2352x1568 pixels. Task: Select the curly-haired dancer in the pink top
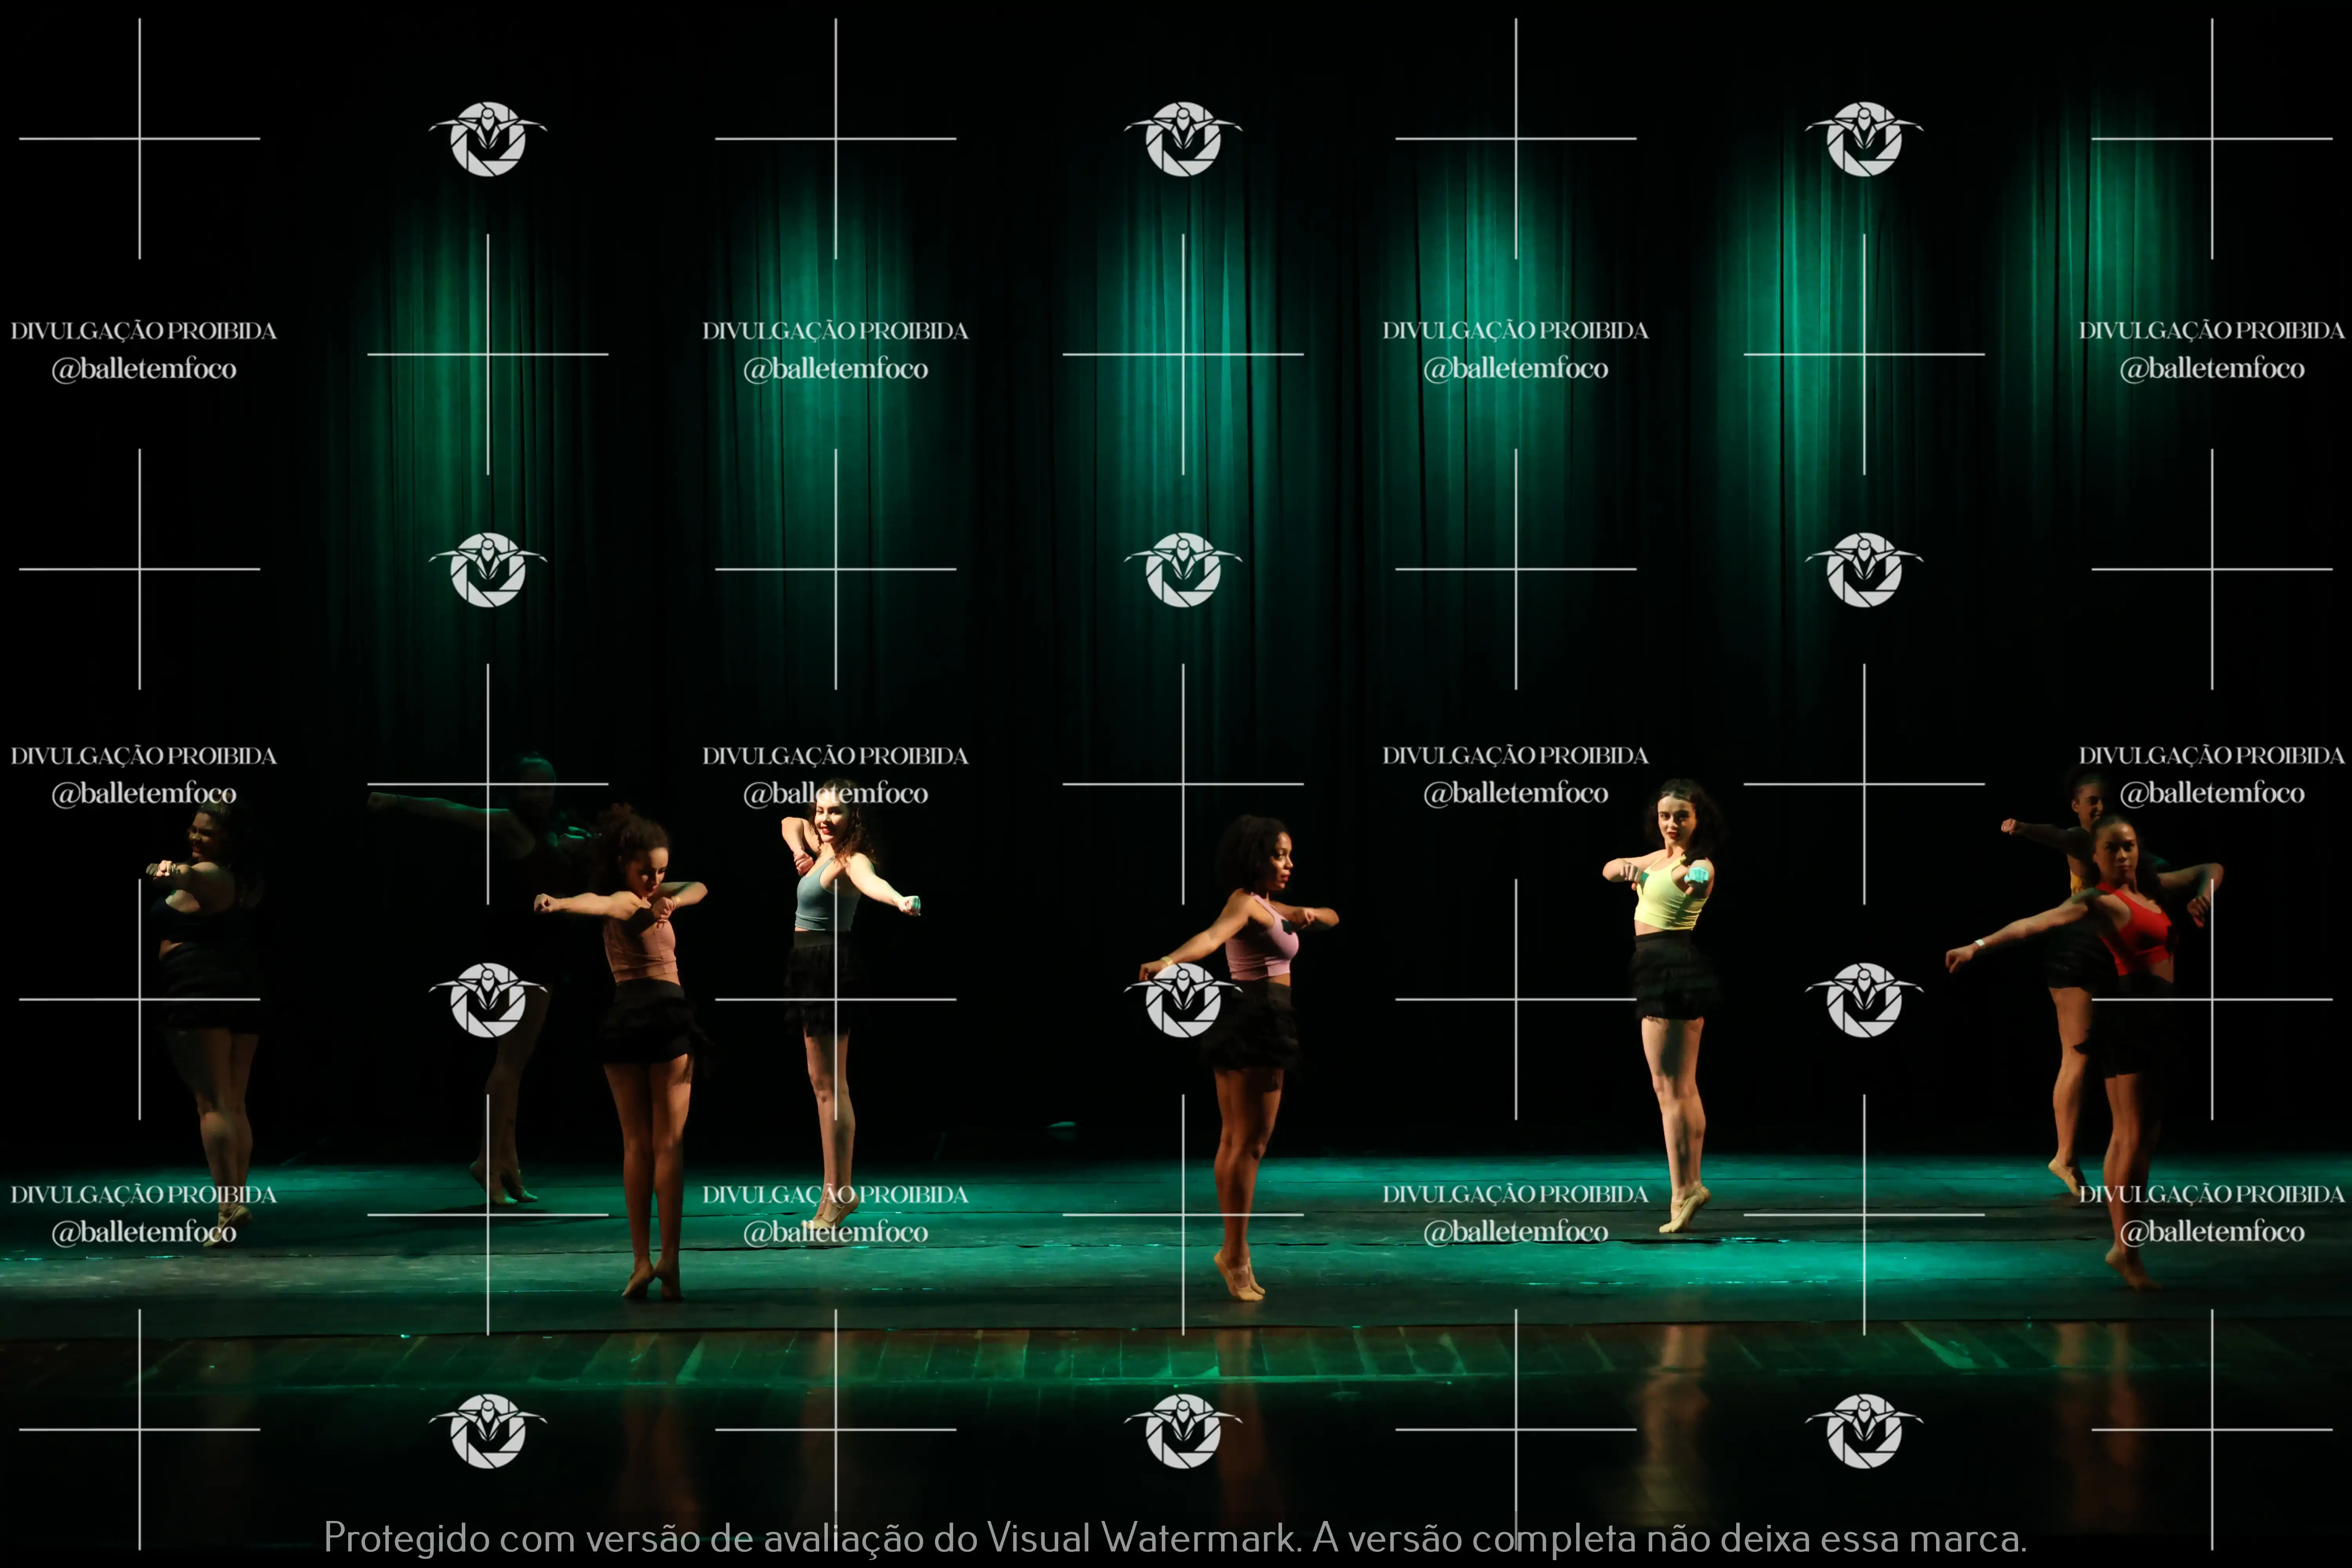(x=640, y=945)
